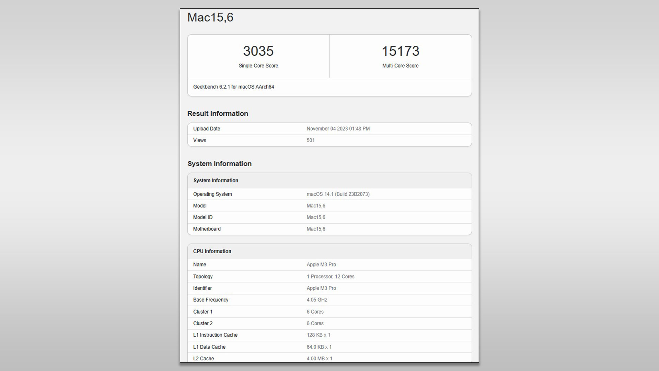Select macOS 14.1 (Build 23B2073) value
The width and height of the screenshot is (659, 371).
tap(338, 194)
